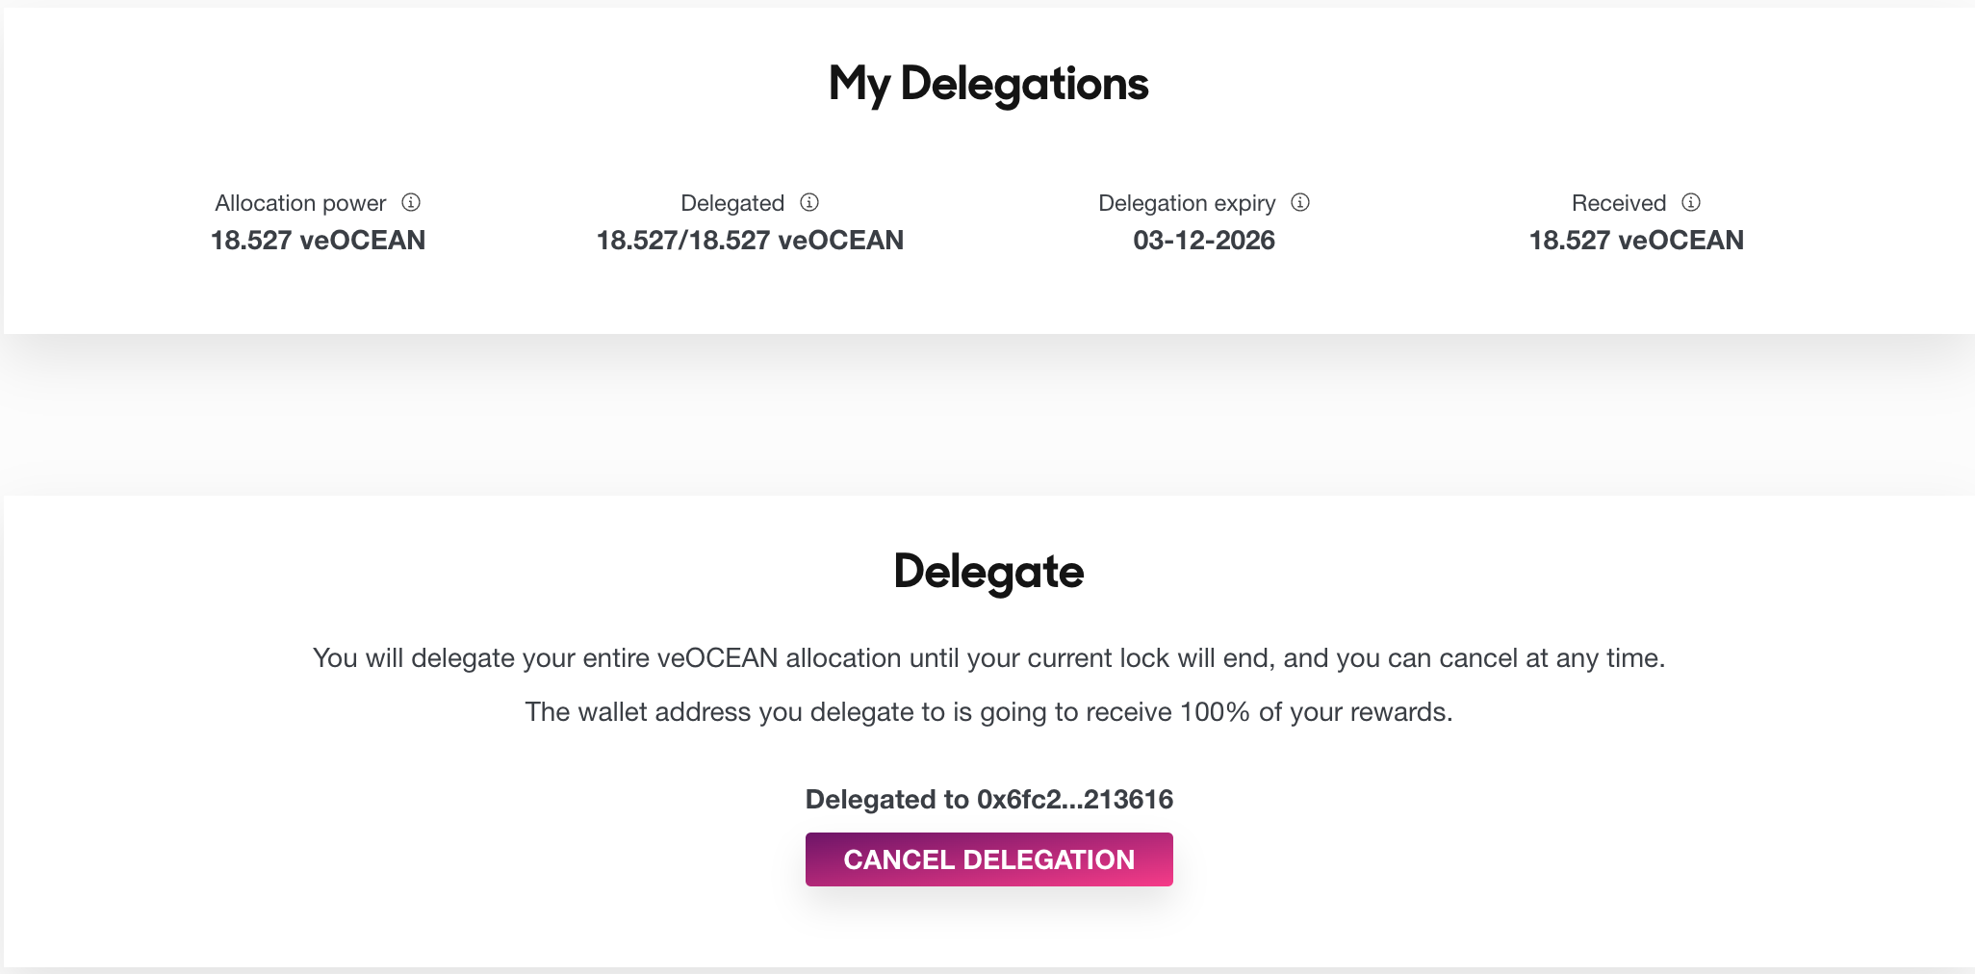Click the veOCEAN value under Allocation power
This screenshot has width=1975, height=974.
pos(318,241)
